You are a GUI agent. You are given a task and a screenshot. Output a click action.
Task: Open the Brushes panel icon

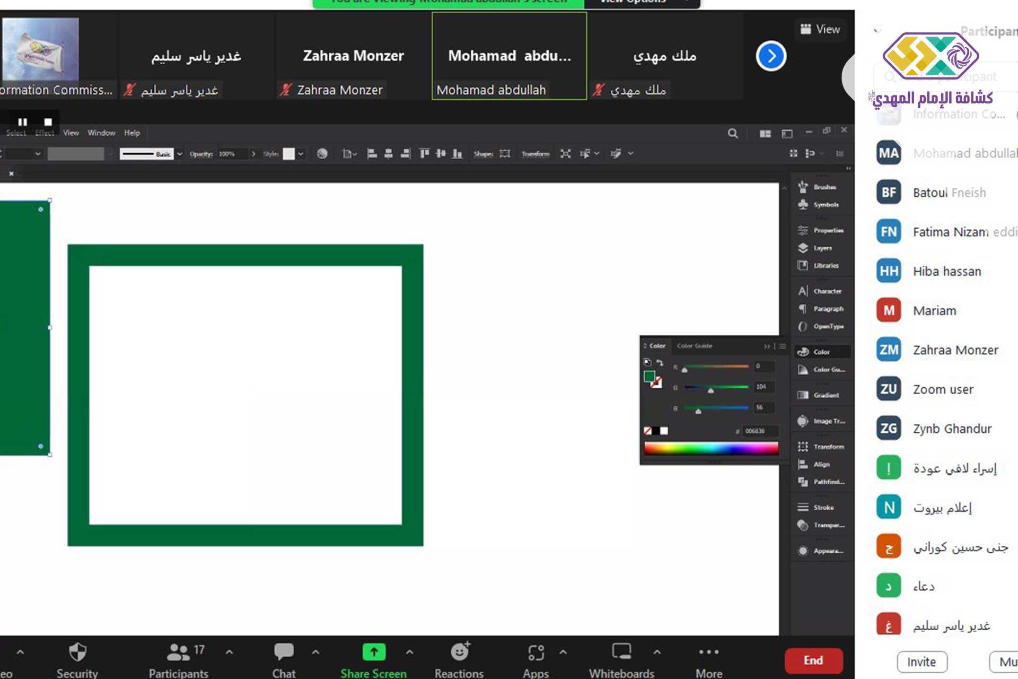point(803,187)
